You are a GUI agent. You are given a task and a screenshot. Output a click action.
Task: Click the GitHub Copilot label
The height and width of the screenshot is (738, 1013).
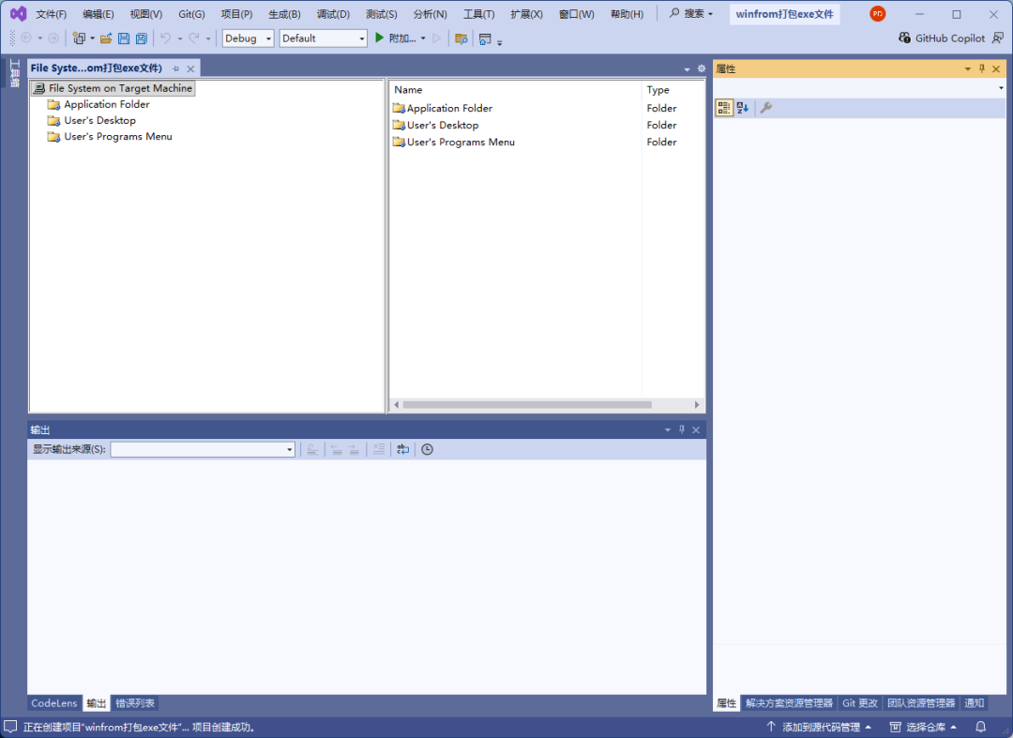(949, 38)
